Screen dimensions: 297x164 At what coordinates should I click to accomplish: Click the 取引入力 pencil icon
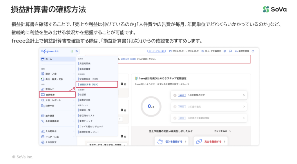tap(43, 89)
